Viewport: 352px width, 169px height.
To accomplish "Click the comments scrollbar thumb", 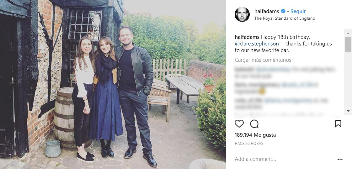I will [348, 45].
